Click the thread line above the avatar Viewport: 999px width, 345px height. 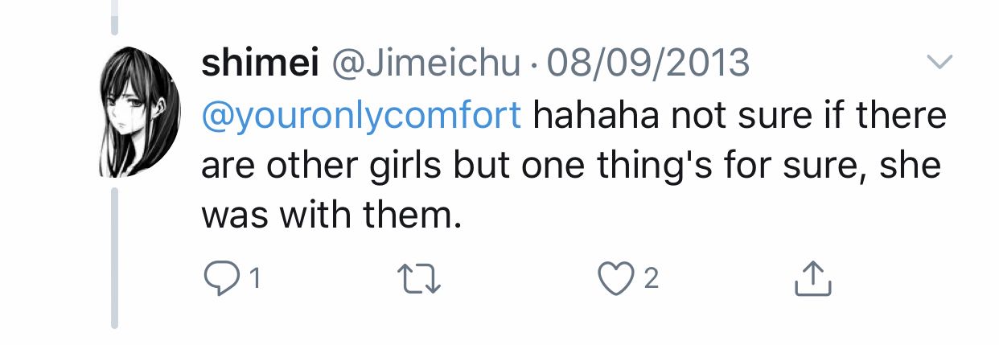tap(114, 18)
